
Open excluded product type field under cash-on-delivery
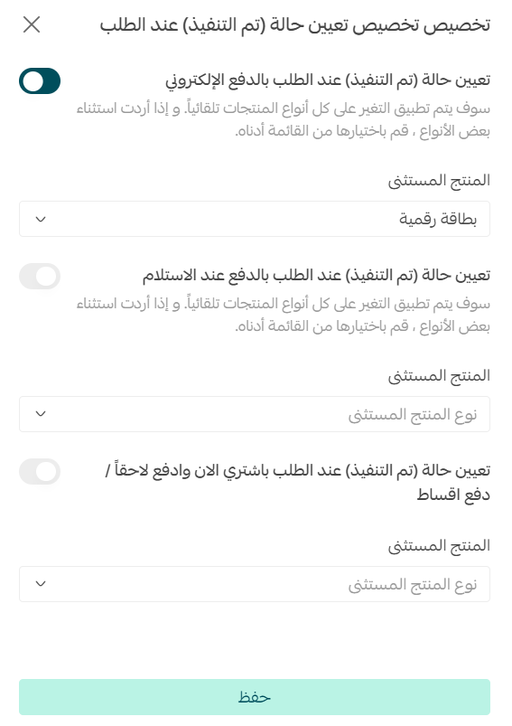tap(255, 414)
